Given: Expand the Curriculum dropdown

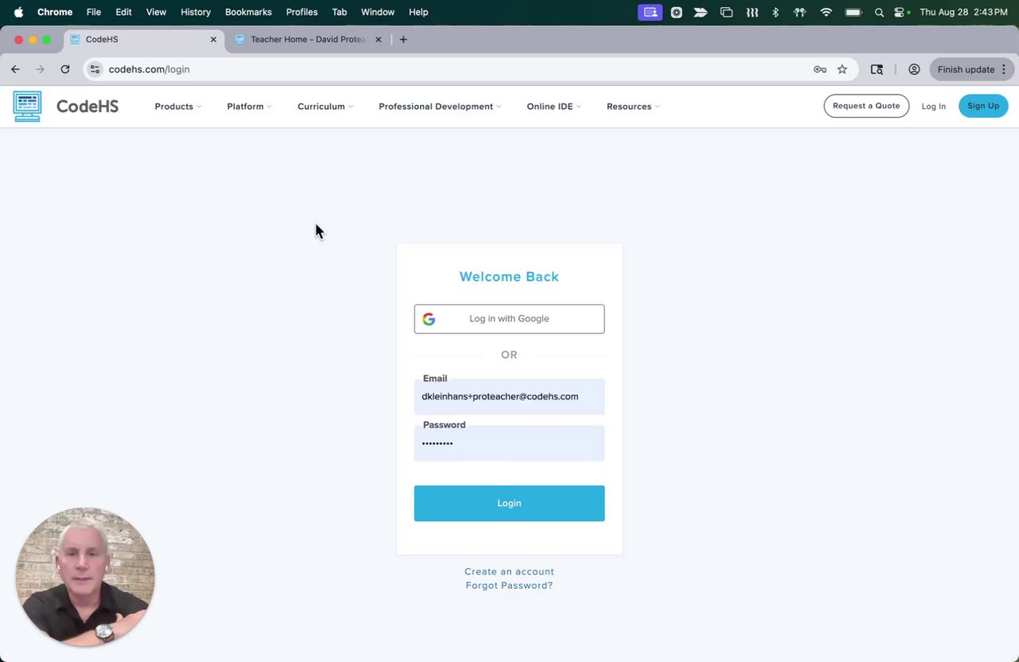Looking at the screenshot, I should pos(326,107).
